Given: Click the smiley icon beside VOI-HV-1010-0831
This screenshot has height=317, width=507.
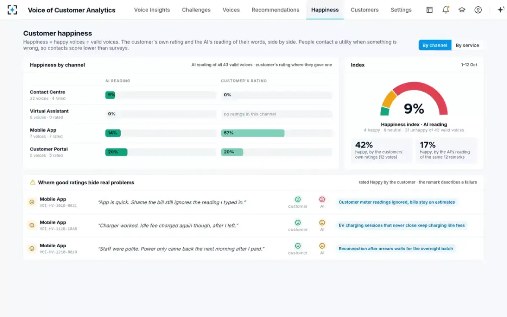Looking at the screenshot, I should tap(32, 202).
